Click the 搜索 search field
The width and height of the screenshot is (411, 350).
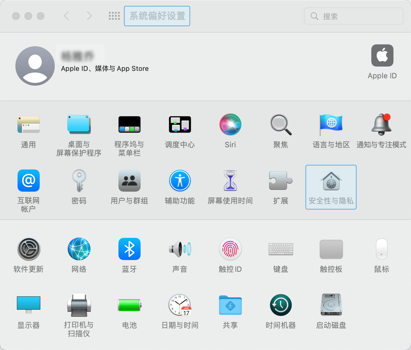coord(354,16)
